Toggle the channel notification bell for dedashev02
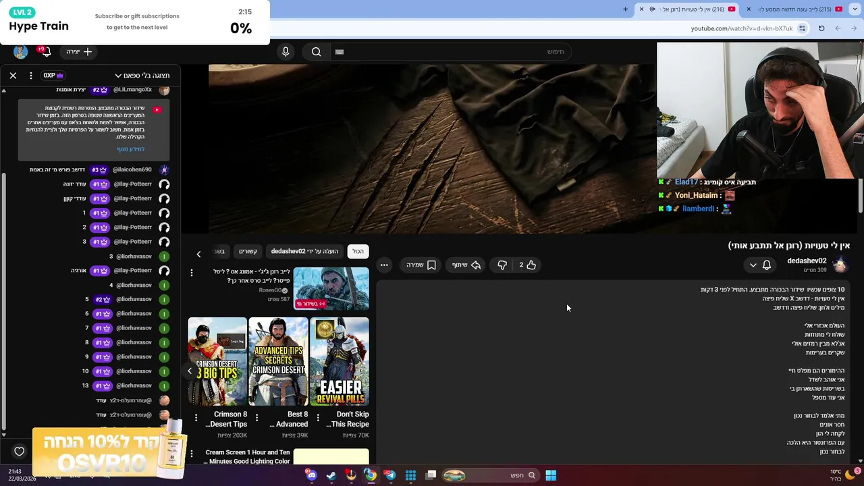 767,265
